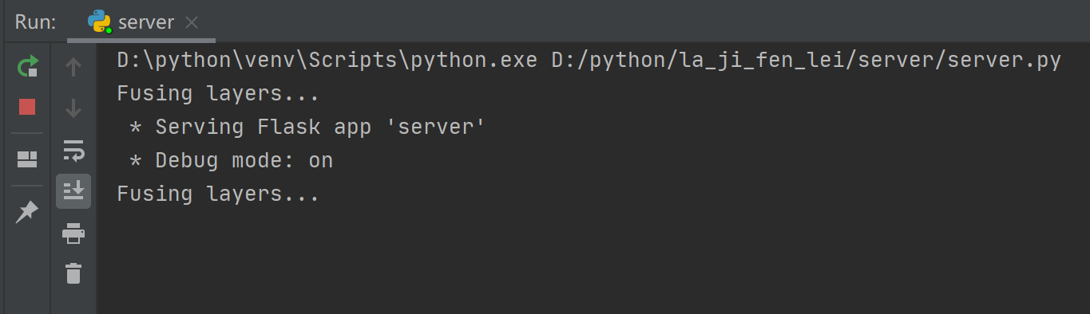
Task: Restore the Run window layout
Action: click(27, 159)
